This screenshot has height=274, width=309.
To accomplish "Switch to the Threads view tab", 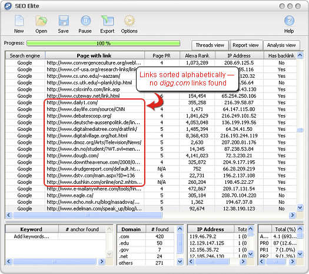I will 210,45.
